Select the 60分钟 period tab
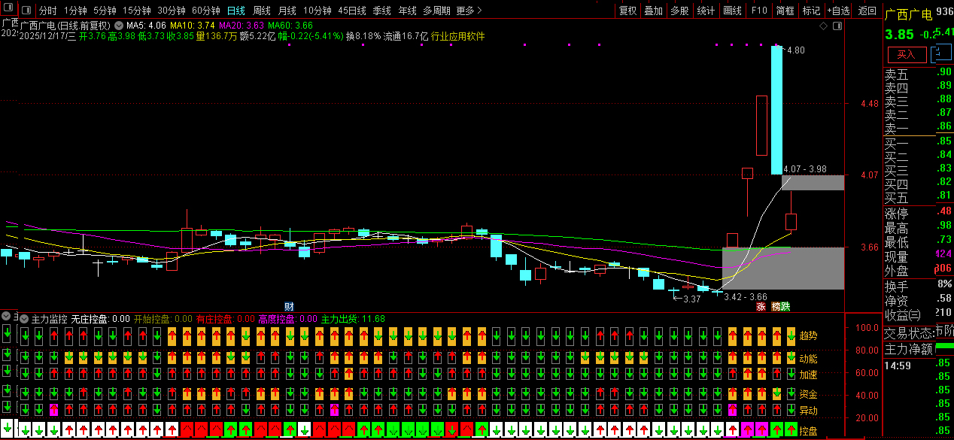 pos(205,11)
